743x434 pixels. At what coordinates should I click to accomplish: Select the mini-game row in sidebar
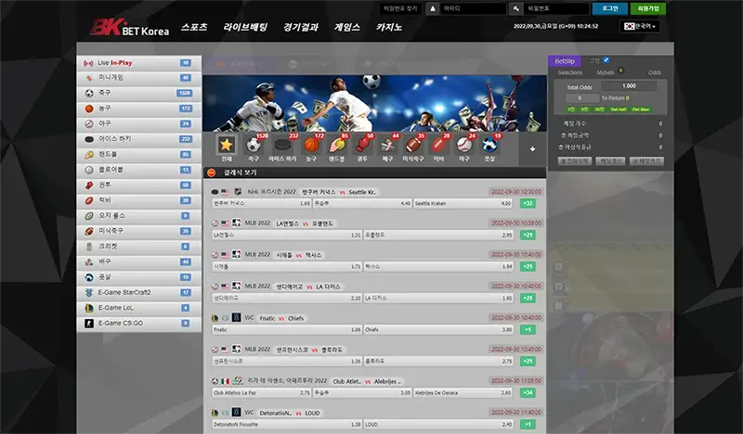[x=138, y=78]
